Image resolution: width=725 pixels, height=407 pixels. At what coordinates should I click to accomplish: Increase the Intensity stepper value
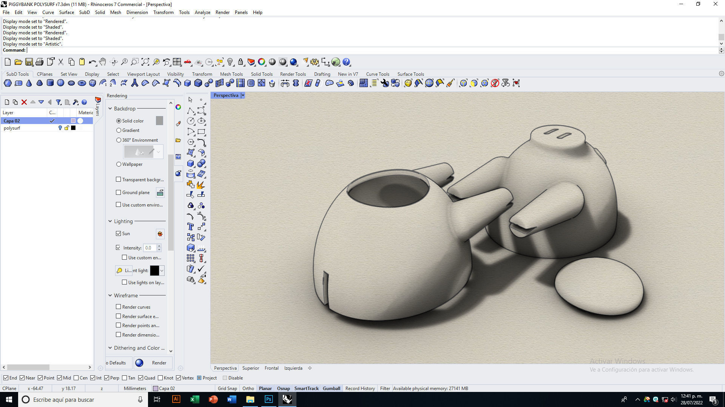[159, 246]
